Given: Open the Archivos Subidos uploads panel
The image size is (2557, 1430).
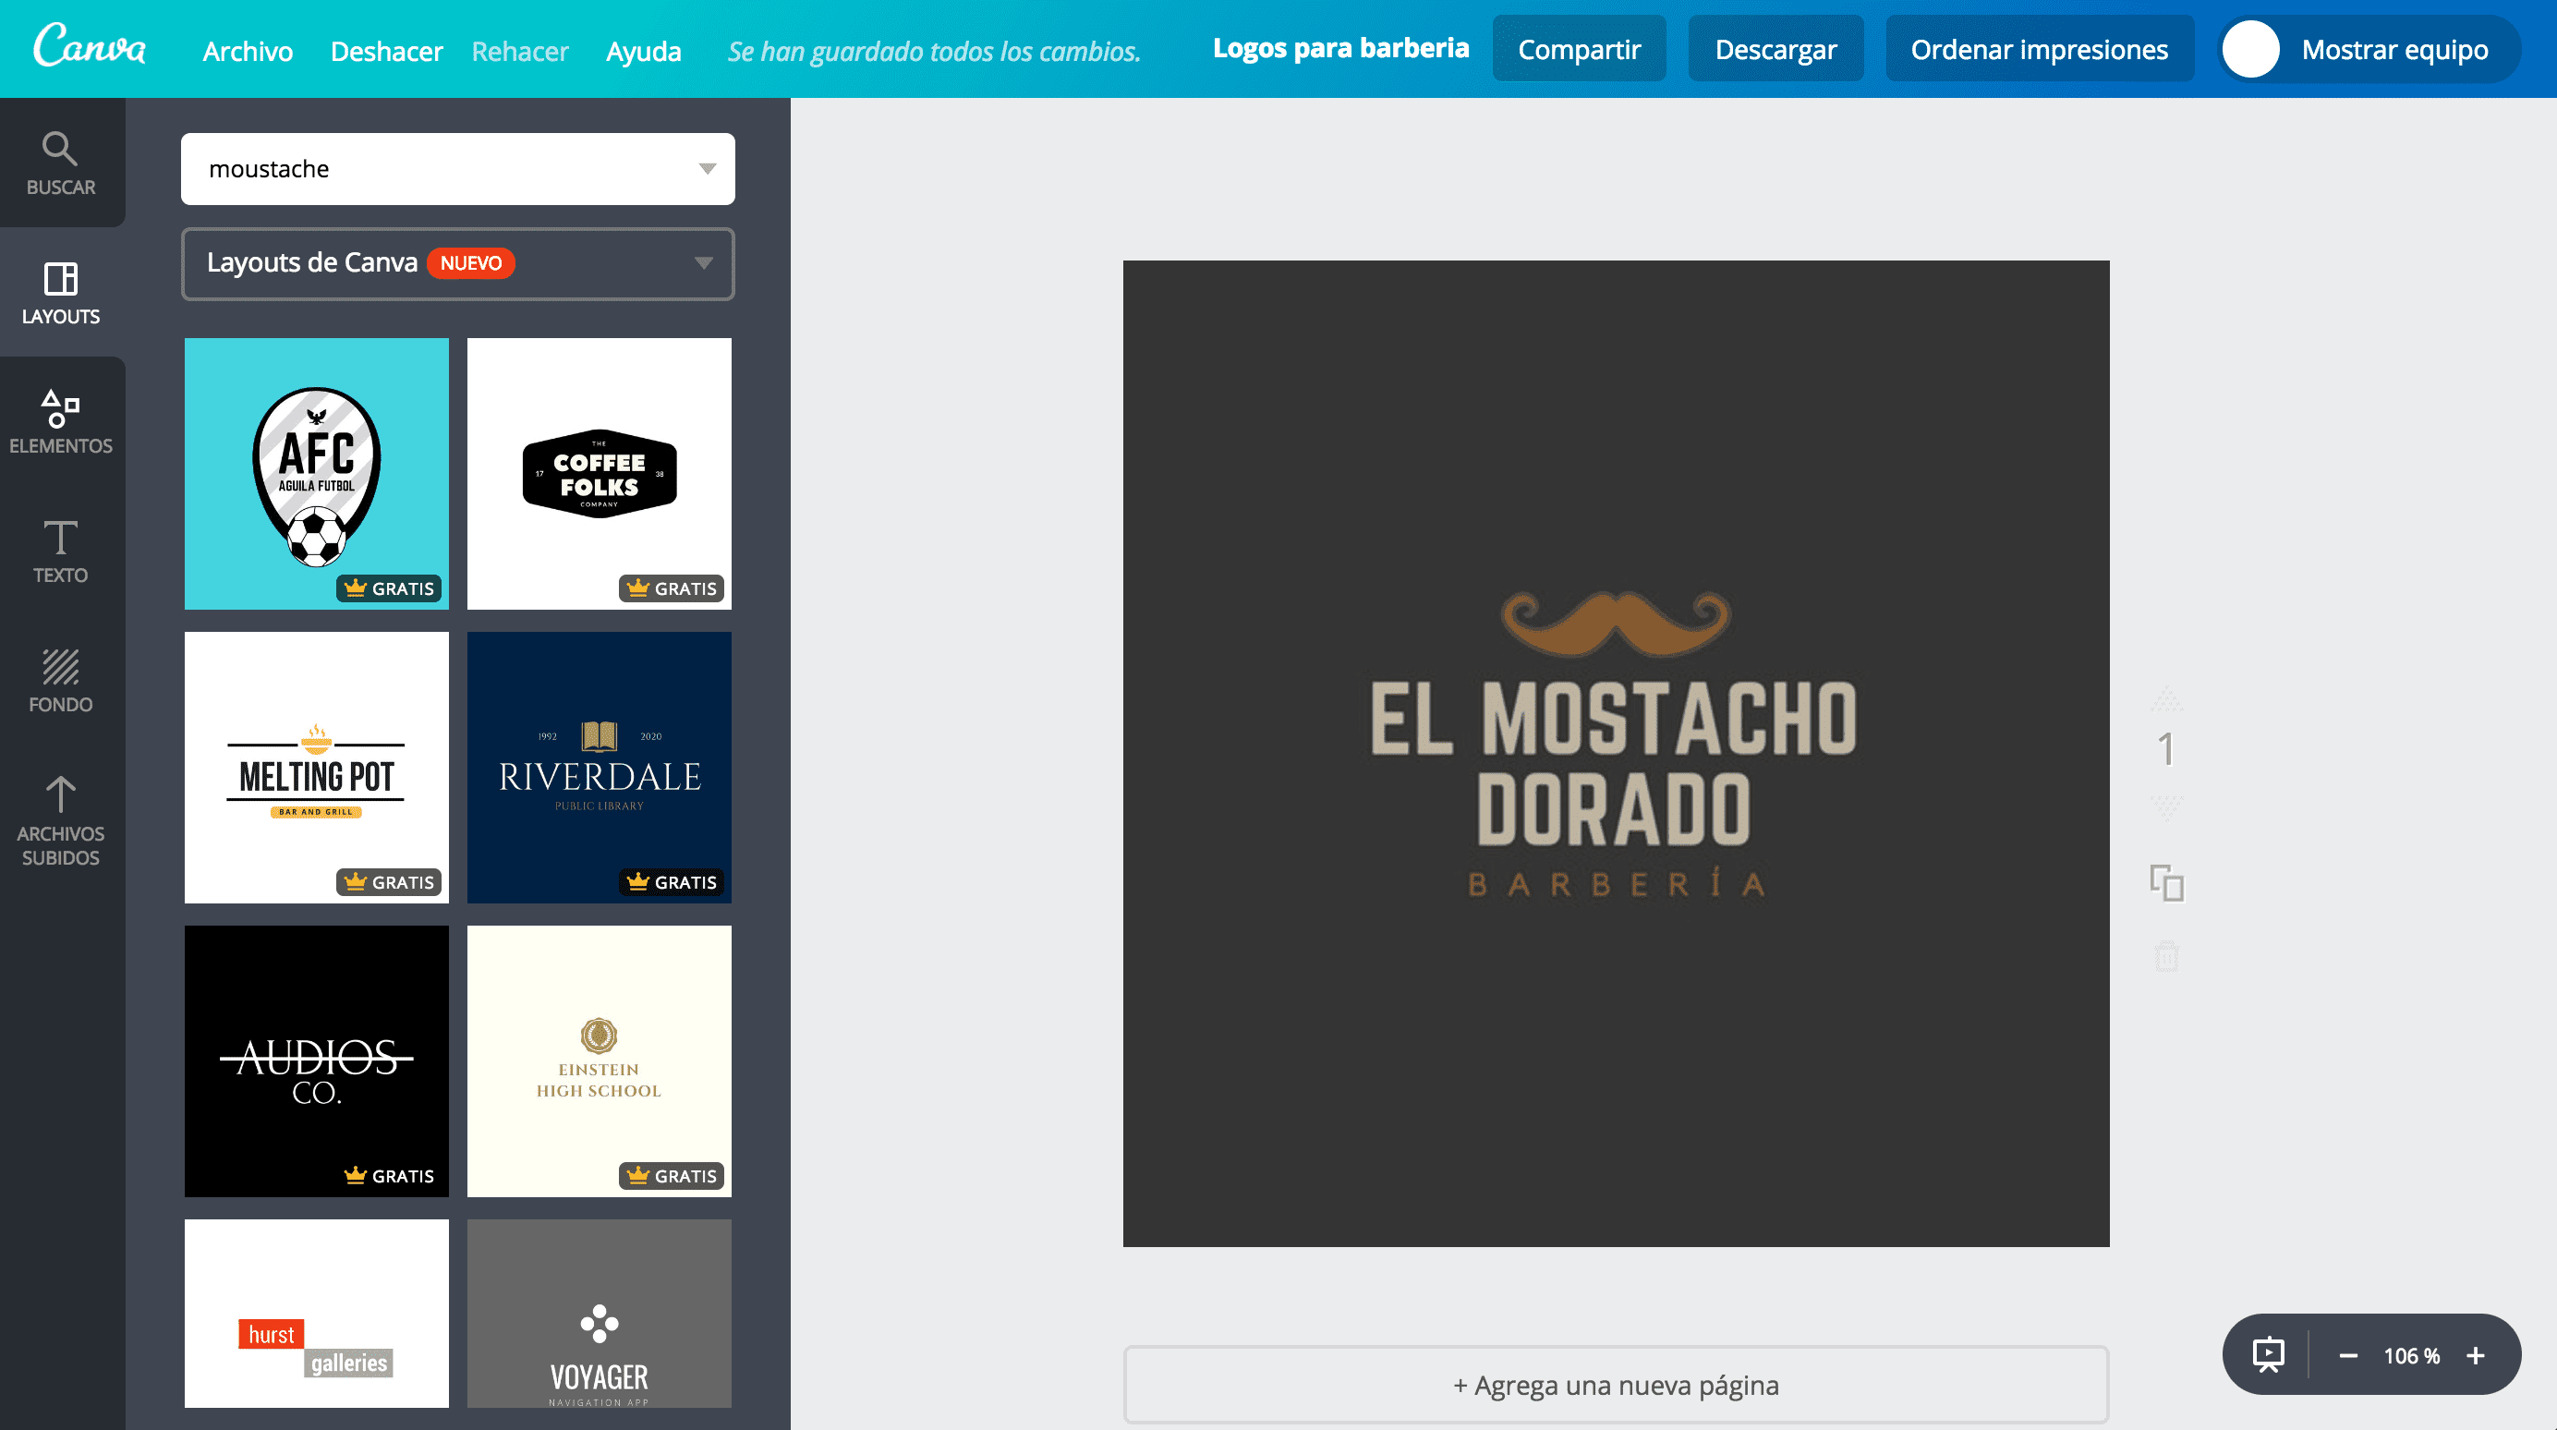Looking at the screenshot, I should [x=62, y=819].
